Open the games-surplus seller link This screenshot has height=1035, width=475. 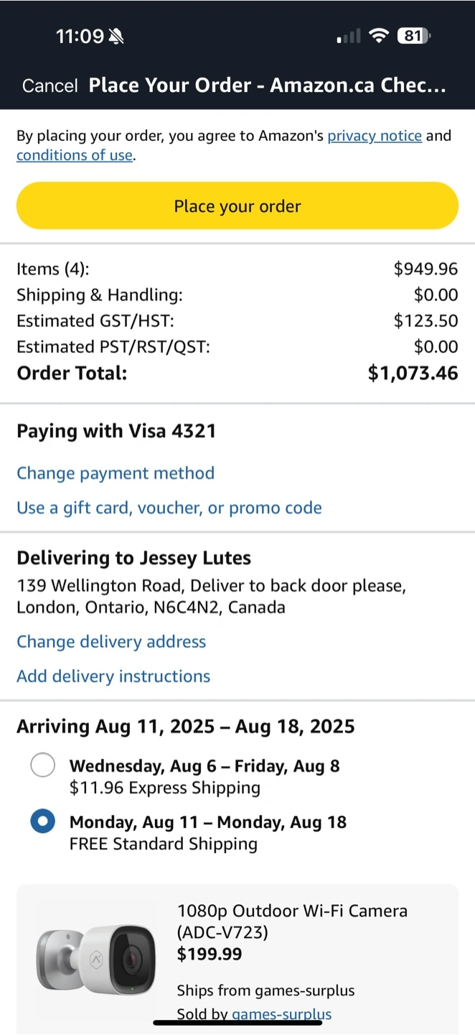tap(281, 1014)
